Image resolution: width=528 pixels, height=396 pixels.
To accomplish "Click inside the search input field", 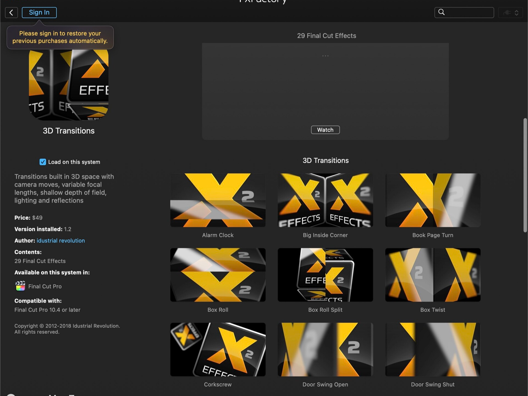I will tap(468, 12).
